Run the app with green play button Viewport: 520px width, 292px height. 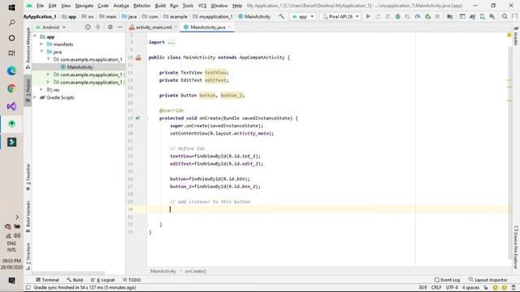coord(368,16)
